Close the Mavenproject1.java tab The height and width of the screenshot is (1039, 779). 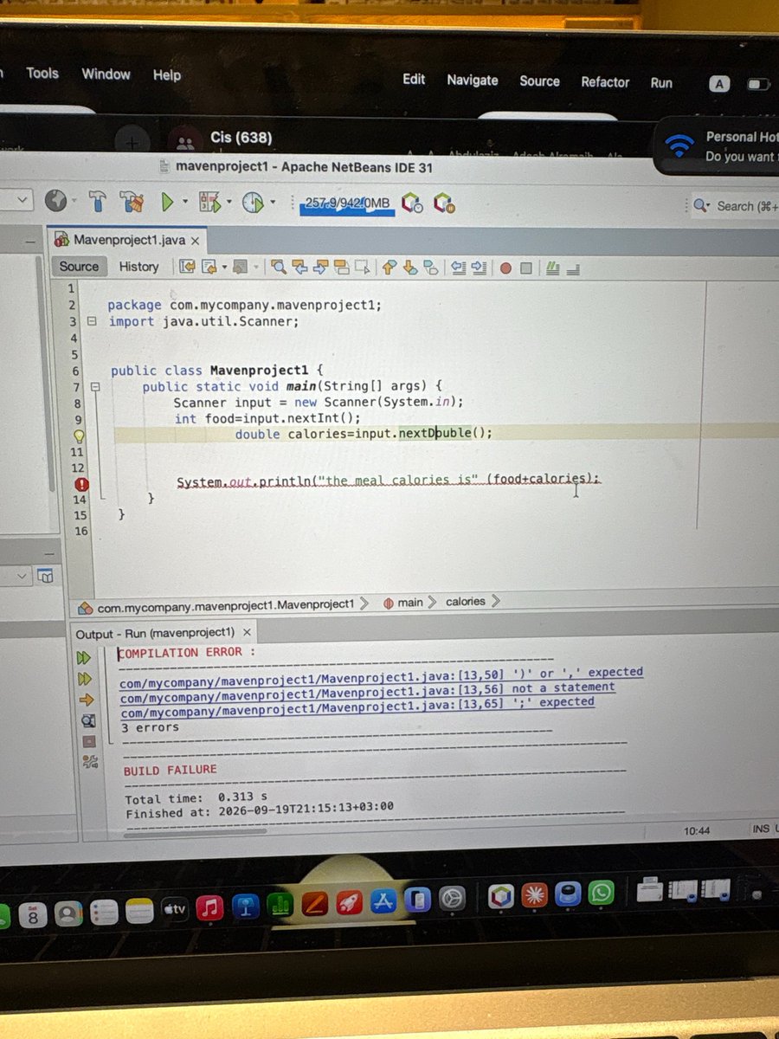pos(196,241)
